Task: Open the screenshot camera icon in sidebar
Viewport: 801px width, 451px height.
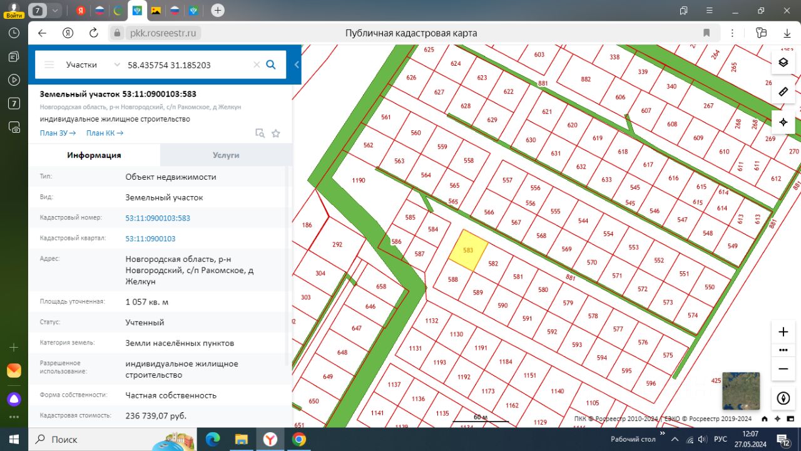Action: point(14,127)
